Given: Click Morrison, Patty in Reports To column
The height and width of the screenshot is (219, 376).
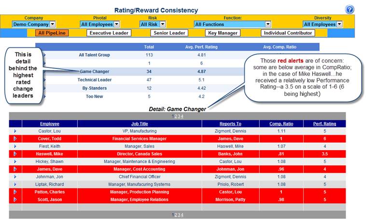Looking at the screenshot, I should (230, 200).
